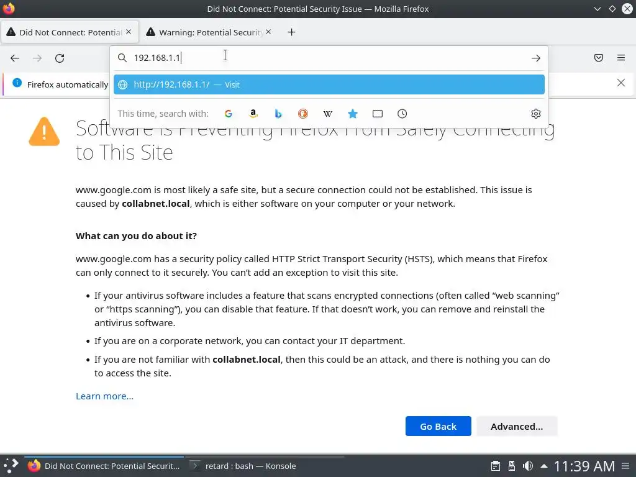
Task: Click the bold collabnet.local text in first paragraph
Action: click(156, 204)
